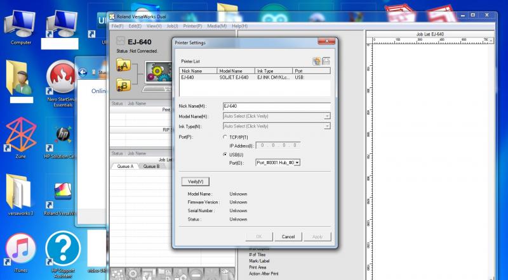Click the add printer icon in Printer Settings

(316, 61)
